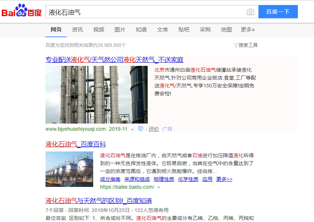Click the 更多>> link in Baike result
The height and width of the screenshot is (222, 314).
224,179
